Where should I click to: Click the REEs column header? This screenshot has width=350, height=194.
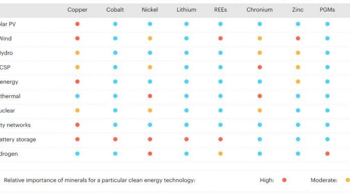[221, 10]
